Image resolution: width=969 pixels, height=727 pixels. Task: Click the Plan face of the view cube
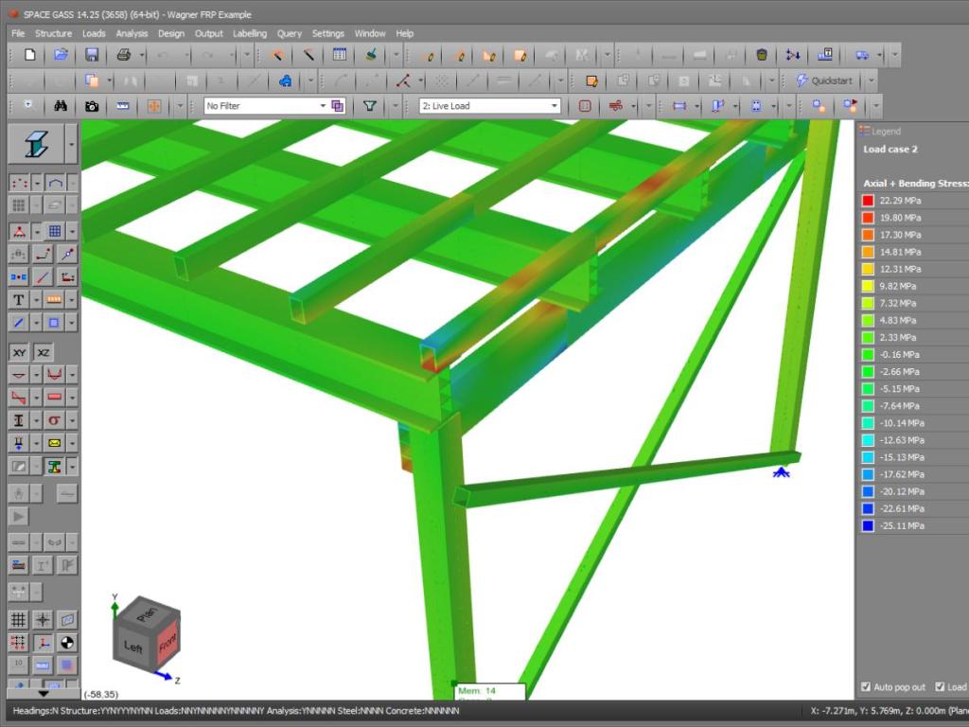[147, 614]
